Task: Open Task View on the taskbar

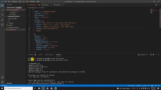Action: point(35,88)
